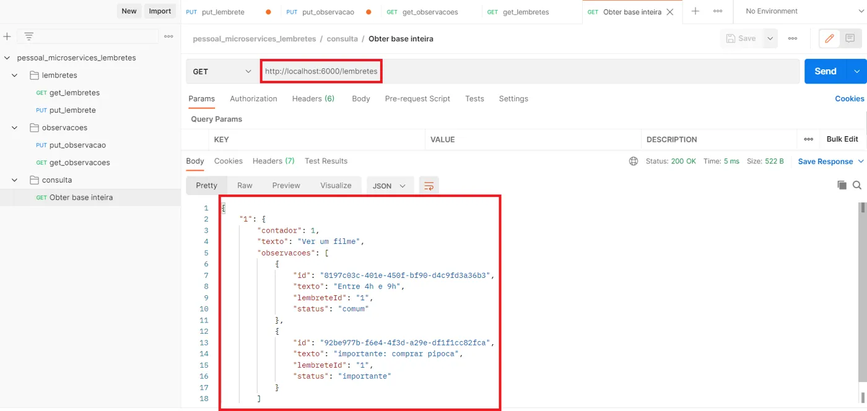Screen dimensions: 867x411
Task: Select the Authorization tab
Action: tap(253, 98)
